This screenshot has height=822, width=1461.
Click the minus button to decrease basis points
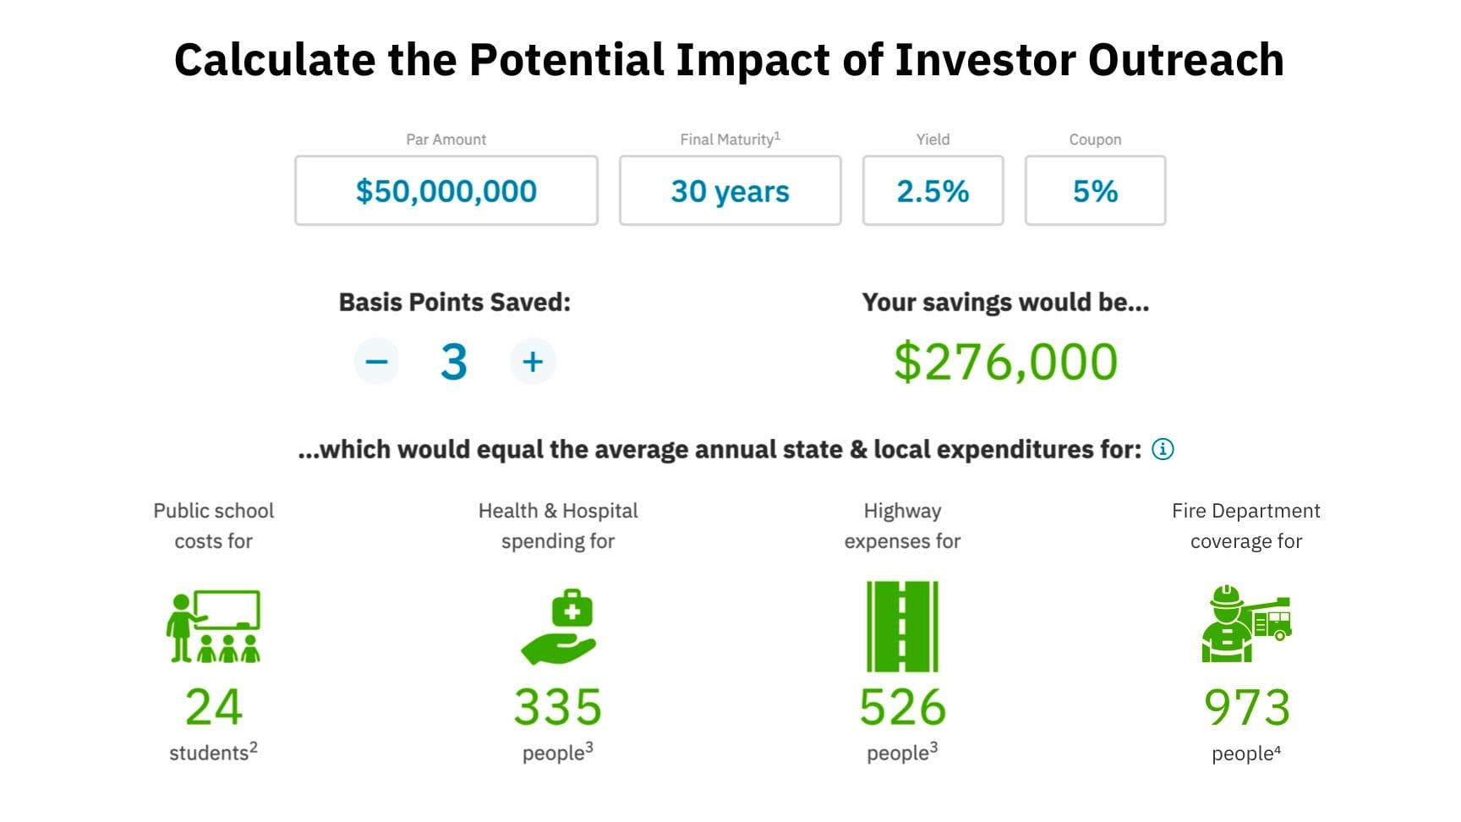point(376,362)
